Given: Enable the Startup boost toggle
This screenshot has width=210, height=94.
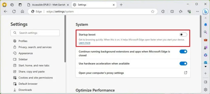Looking at the screenshot, I should coord(183,35).
